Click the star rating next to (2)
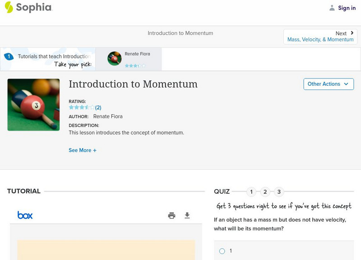Screen dimensions: 361x260 pyautogui.click(x=80, y=107)
